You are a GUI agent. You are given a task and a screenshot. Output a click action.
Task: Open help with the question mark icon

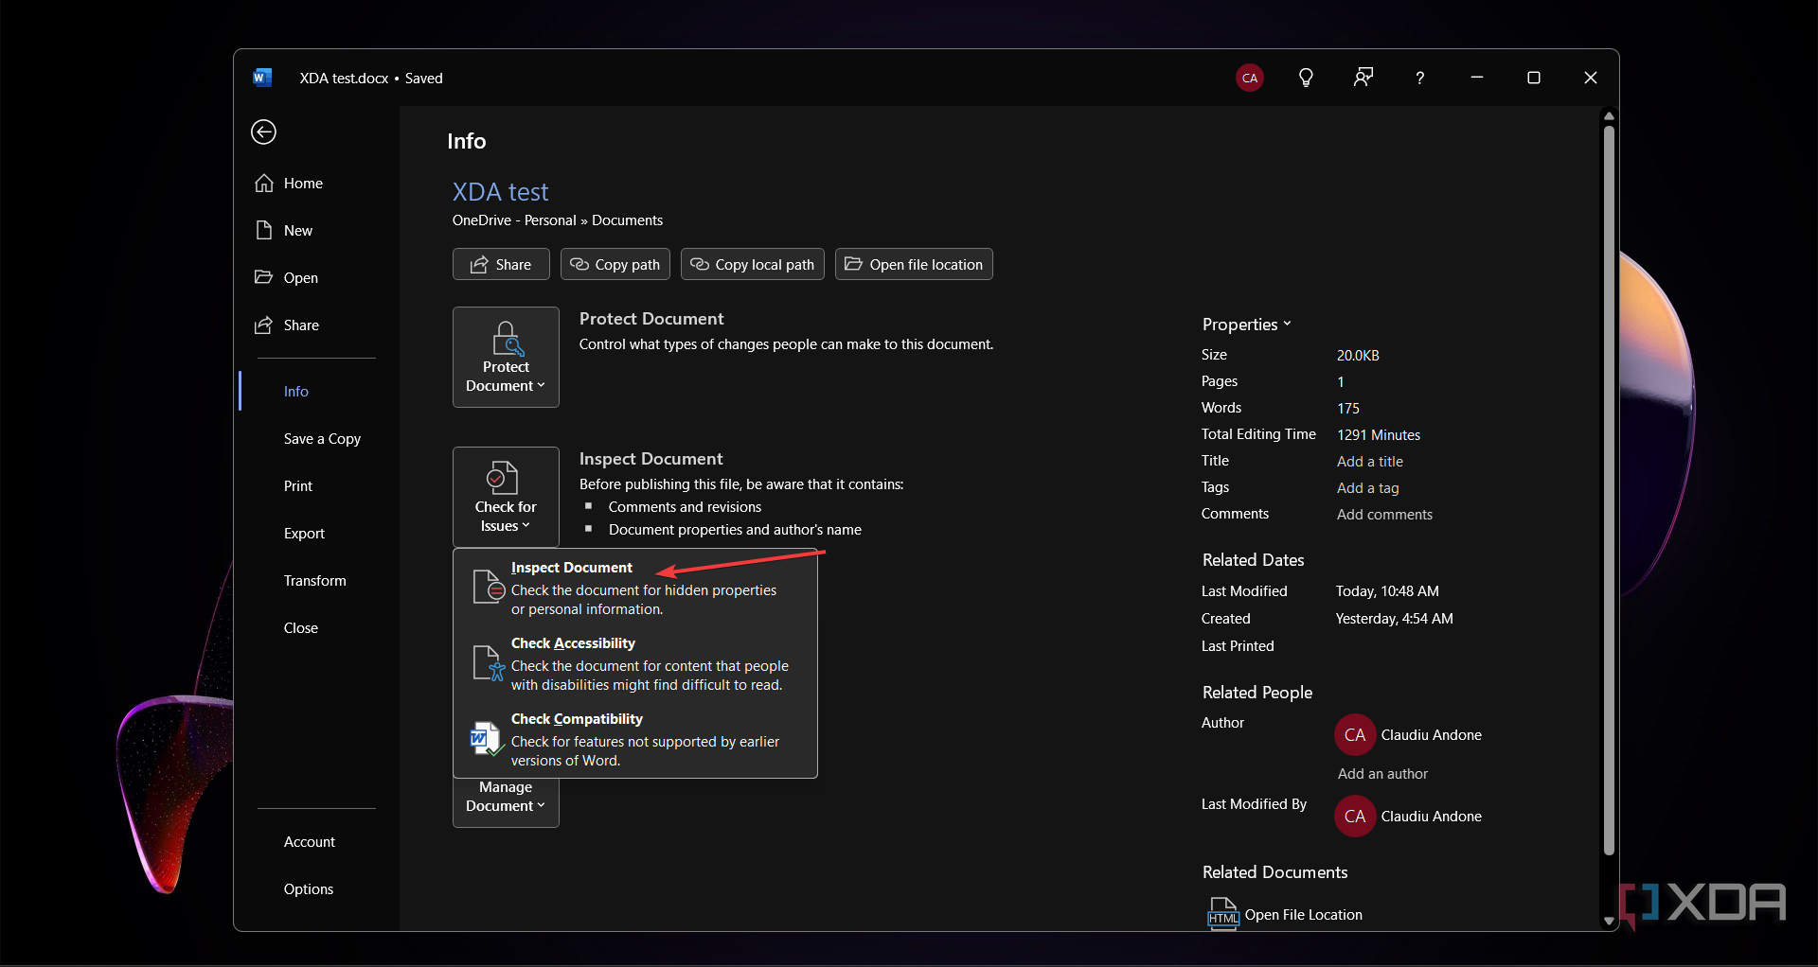pyautogui.click(x=1419, y=78)
